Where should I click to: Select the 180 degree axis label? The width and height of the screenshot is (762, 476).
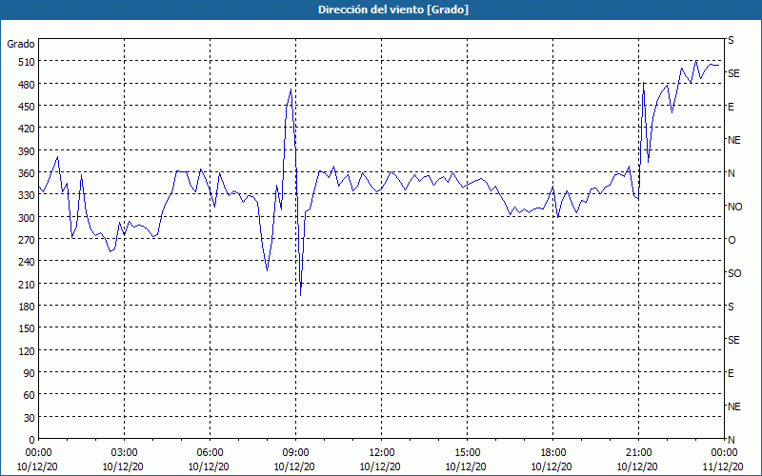click(x=27, y=306)
